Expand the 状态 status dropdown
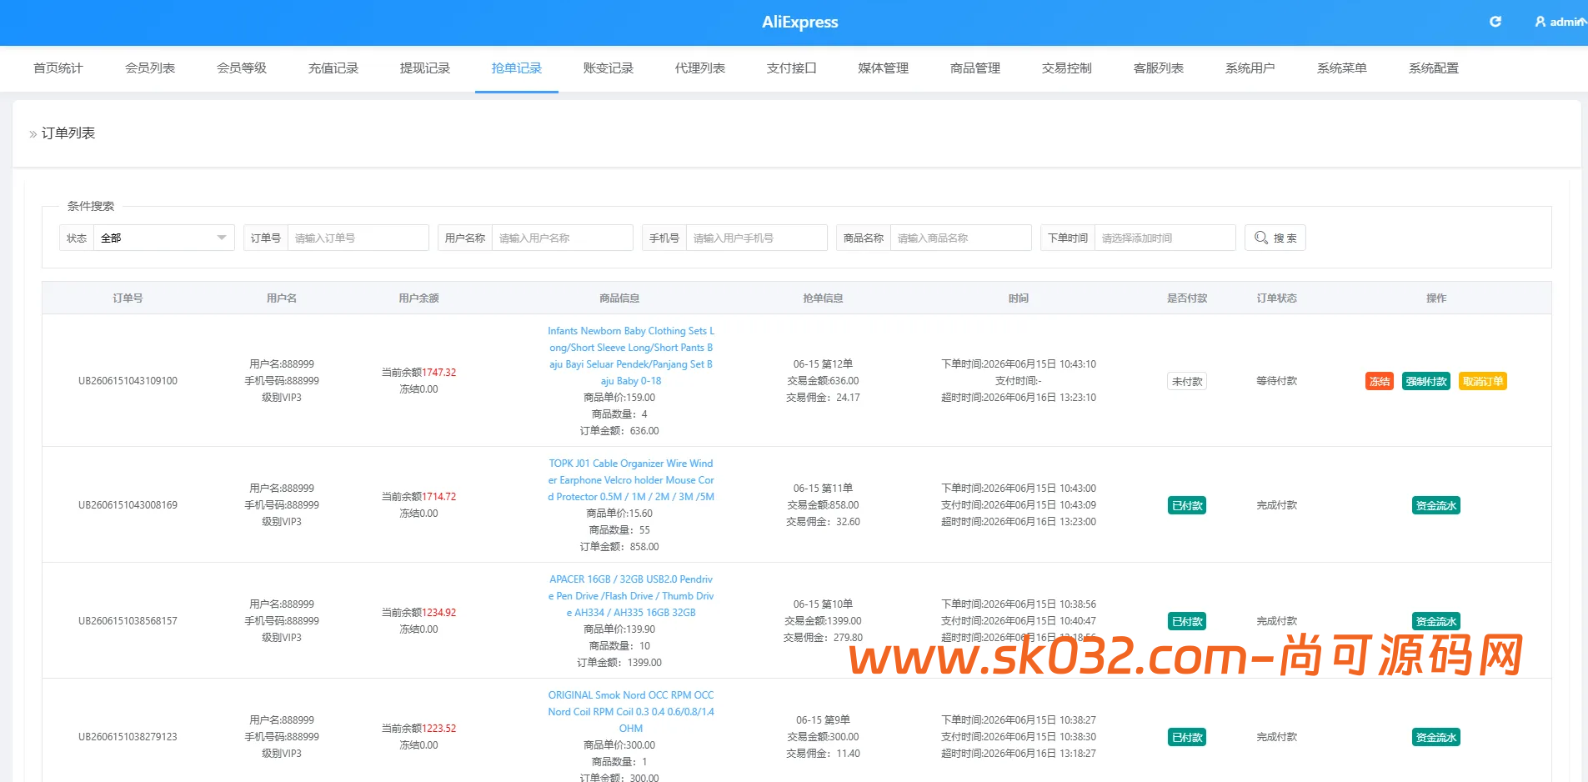Screen dimensions: 1588x782 163,238
